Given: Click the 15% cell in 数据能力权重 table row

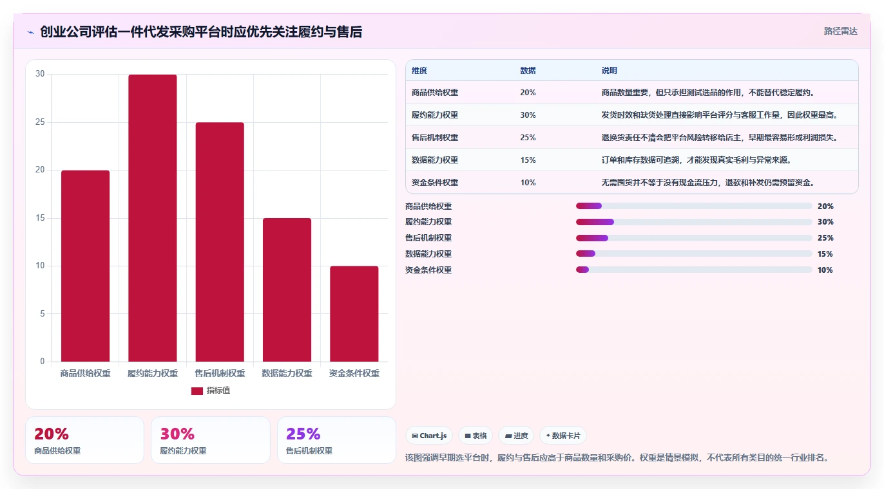Looking at the screenshot, I should click(x=528, y=160).
